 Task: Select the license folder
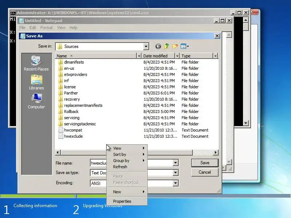(67, 87)
